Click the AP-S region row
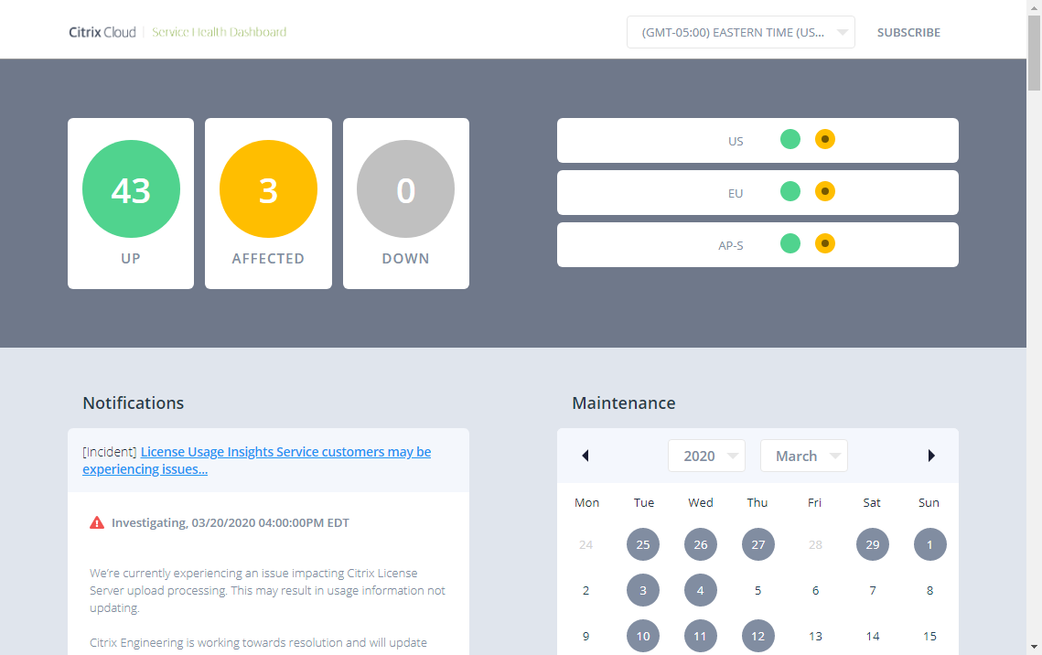The image size is (1042, 655). pos(757,244)
